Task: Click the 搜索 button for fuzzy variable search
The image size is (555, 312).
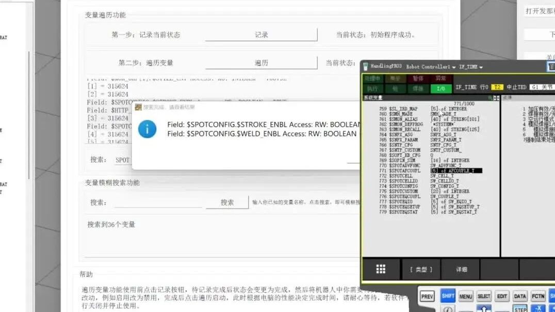Action: (226, 203)
